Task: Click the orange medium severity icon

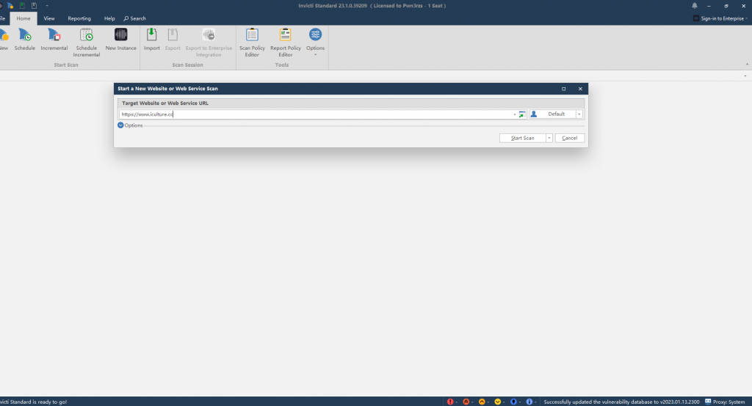Action: pos(482,402)
